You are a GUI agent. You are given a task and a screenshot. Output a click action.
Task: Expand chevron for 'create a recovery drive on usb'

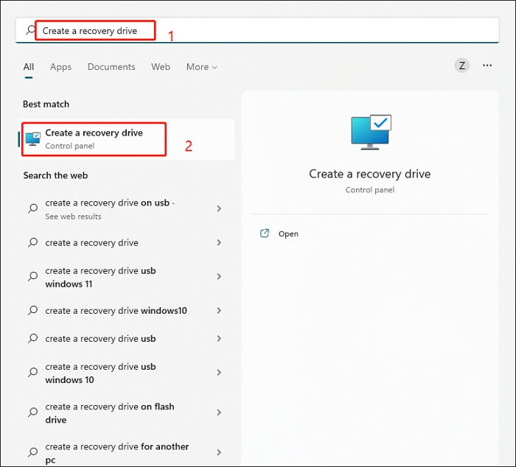tap(219, 208)
